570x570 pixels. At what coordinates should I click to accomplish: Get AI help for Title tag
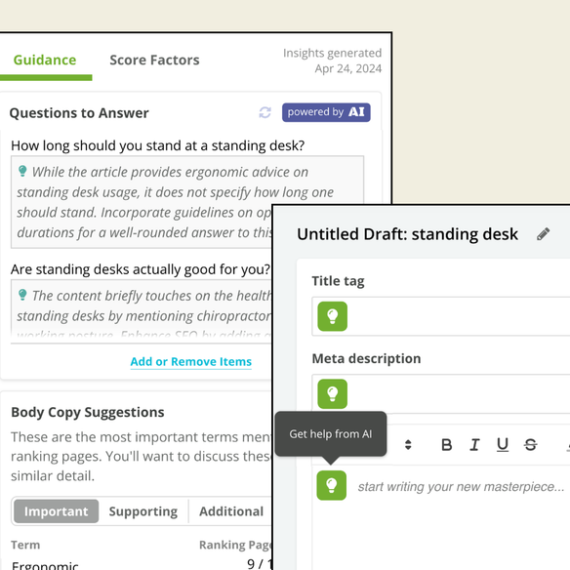[332, 316]
